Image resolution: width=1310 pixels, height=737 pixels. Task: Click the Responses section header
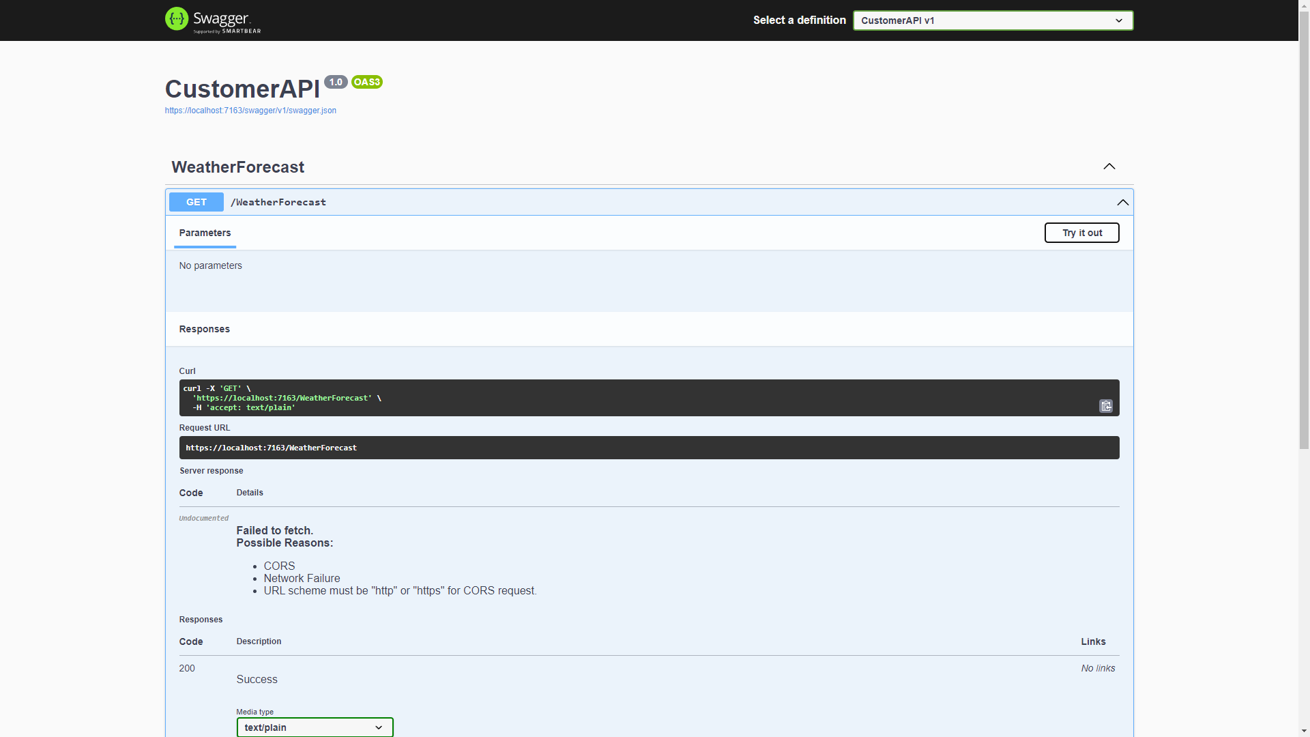coord(205,329)
